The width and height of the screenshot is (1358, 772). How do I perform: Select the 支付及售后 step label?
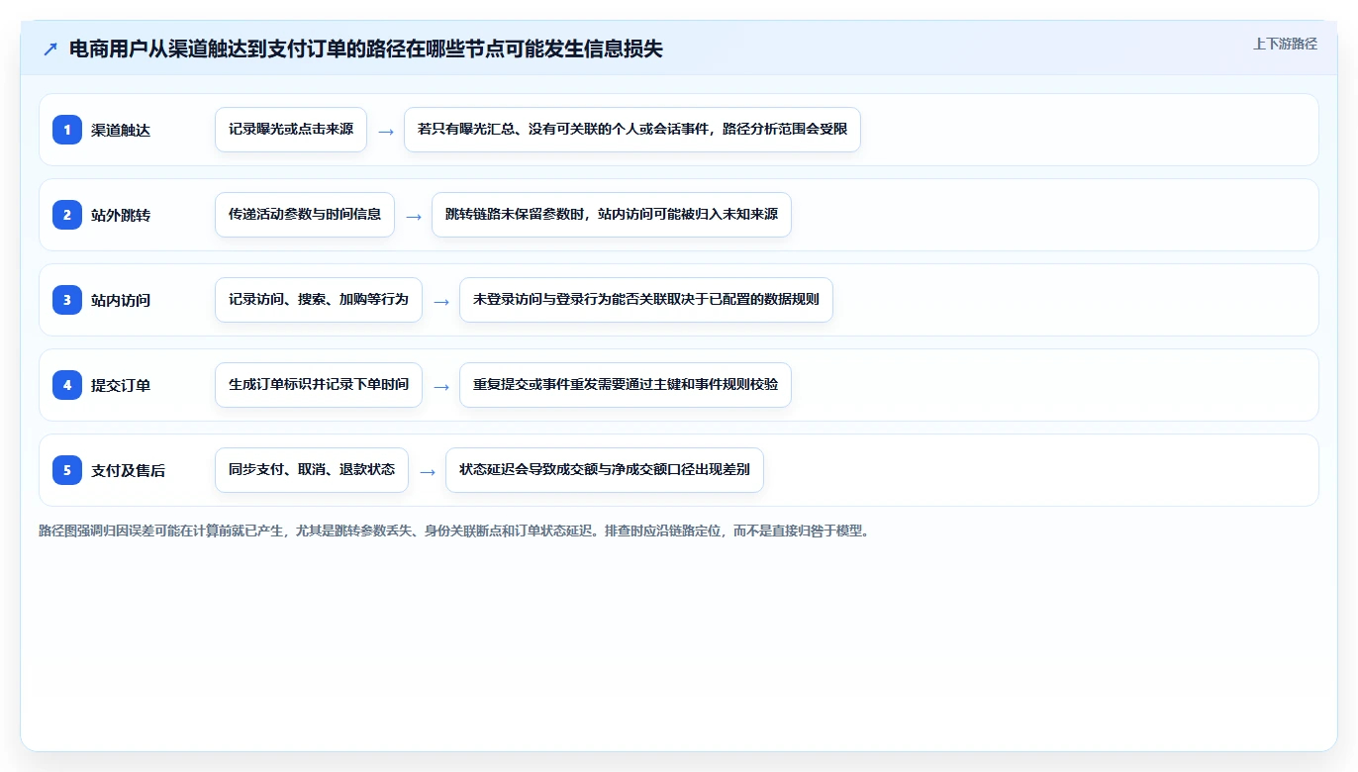[128, 470]
